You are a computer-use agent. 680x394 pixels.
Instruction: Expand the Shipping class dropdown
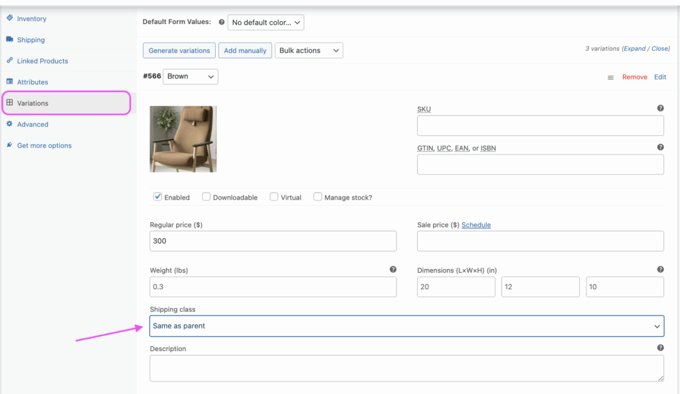pos(407,326)
